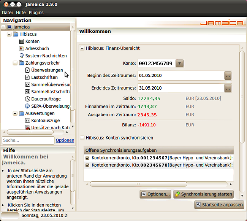The image size is (247, 221).
Task: Click sync tasks table horizontal scrollbar
Action: pyautogui.click(x=138, y=184)
